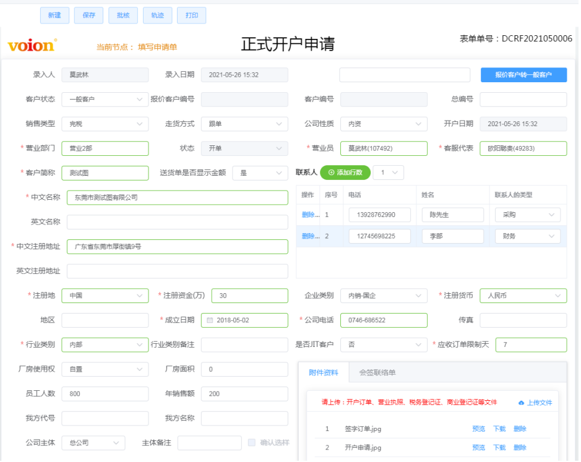Screen dimensions: 581x462
Task: Click the 员工人数 input field
Action: pos(105,394)
